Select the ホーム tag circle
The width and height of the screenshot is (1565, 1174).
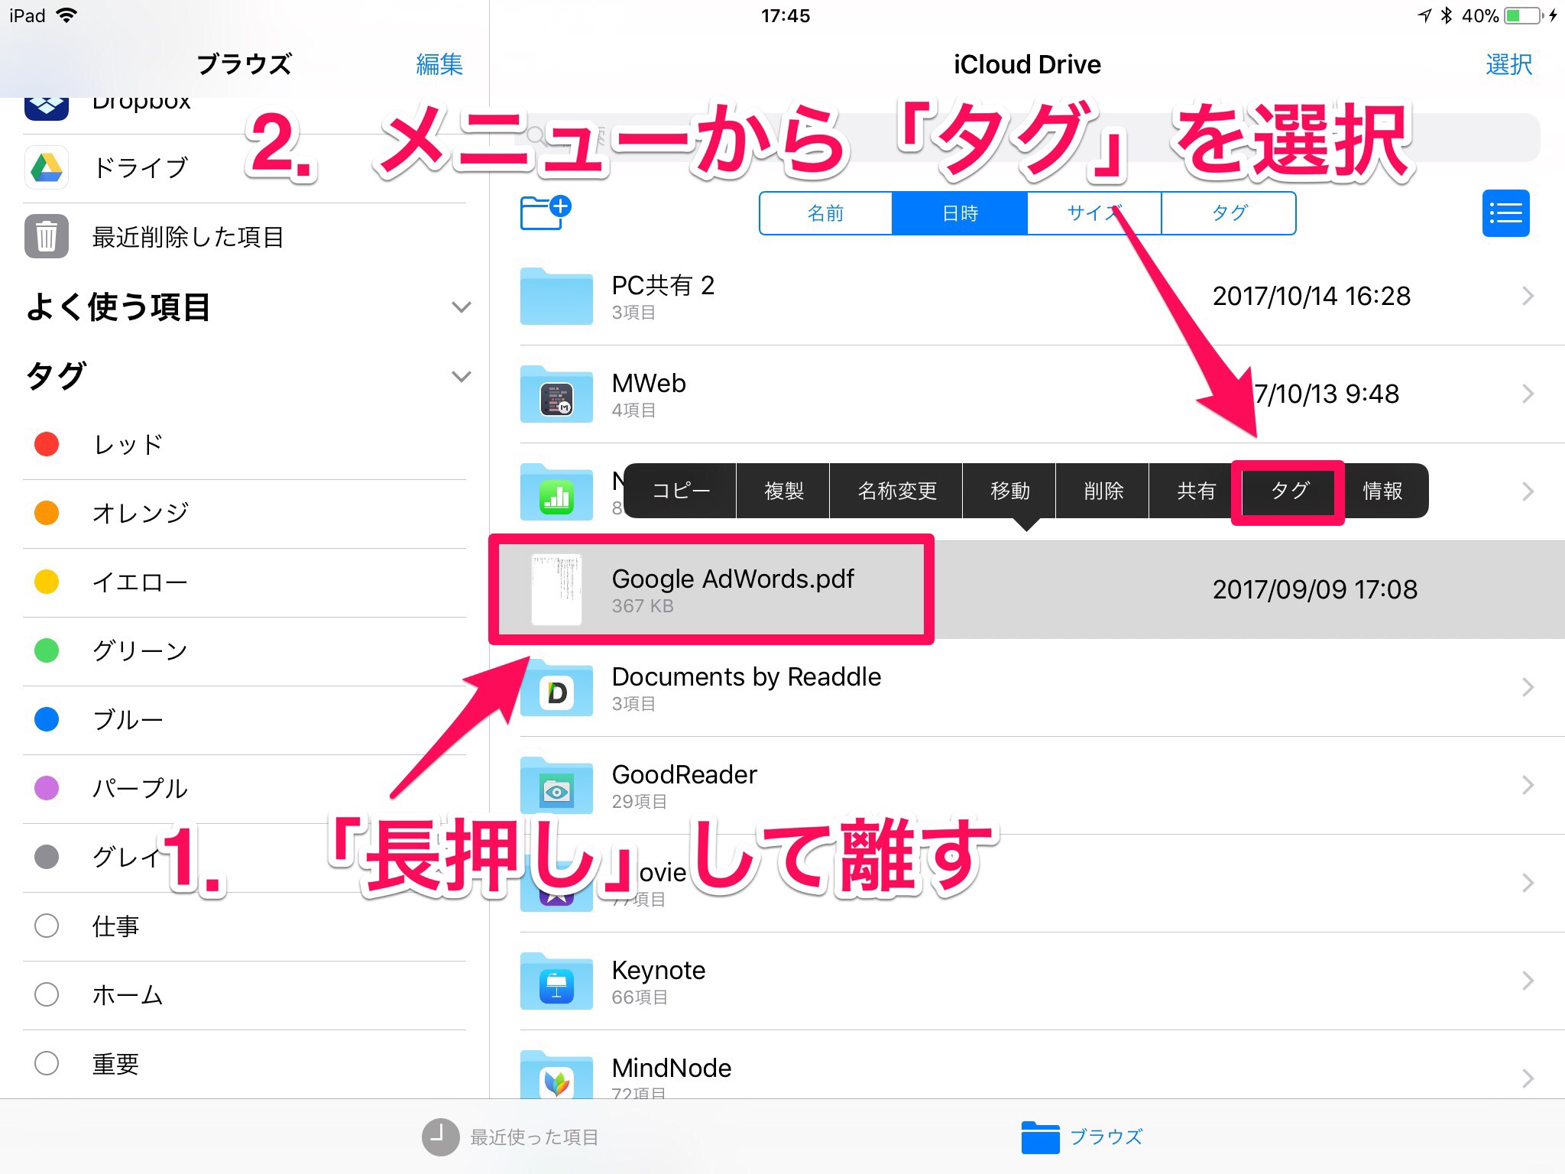coord(47,994)
